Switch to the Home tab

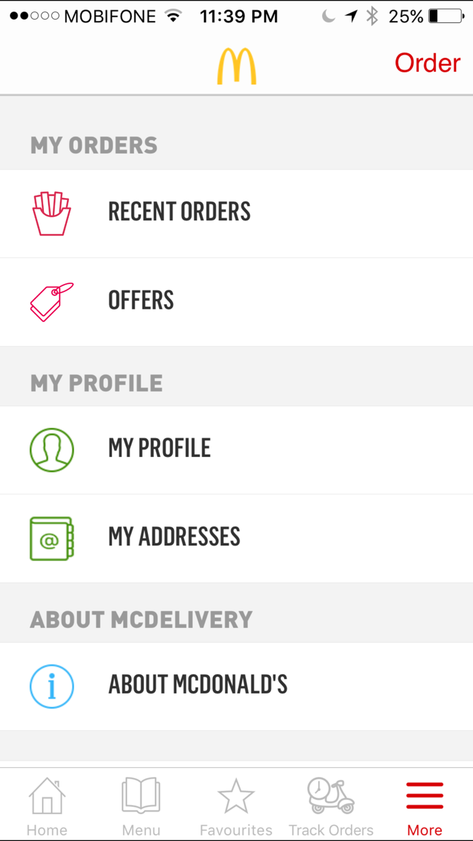click(47, 804)
